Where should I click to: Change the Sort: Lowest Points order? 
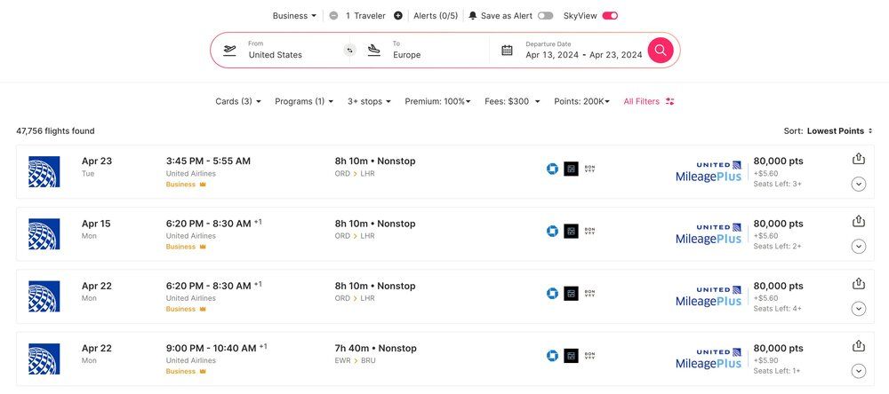838,130
